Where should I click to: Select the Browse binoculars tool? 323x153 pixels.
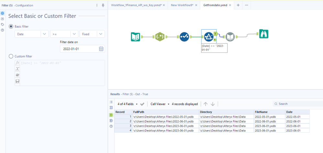click(x=264, y=34)
